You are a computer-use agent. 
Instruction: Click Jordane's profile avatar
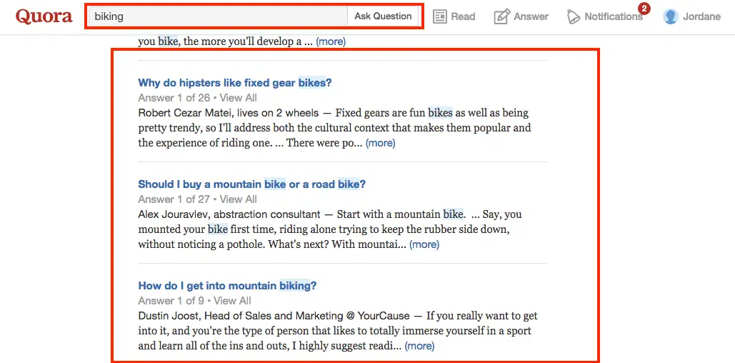point(670,16)
